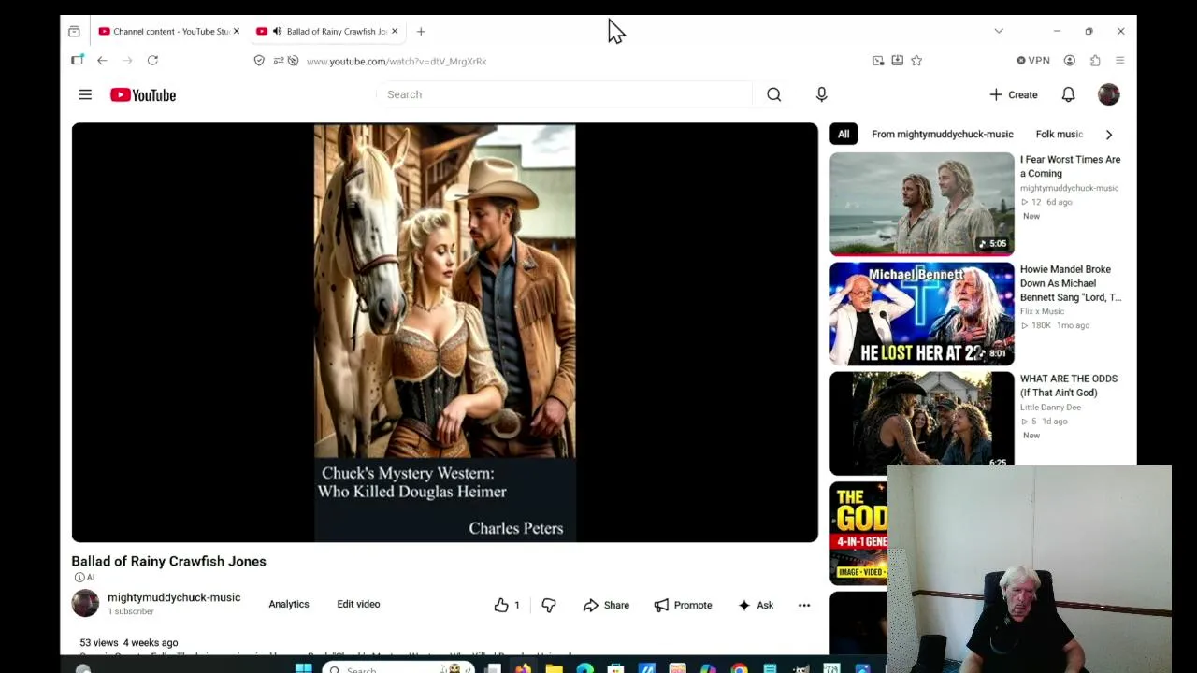Screen dimensions: 1197x673
Task: Open the Firefox sidebar toggle icon
Action: pyautogui.click(x=77, y=61)
